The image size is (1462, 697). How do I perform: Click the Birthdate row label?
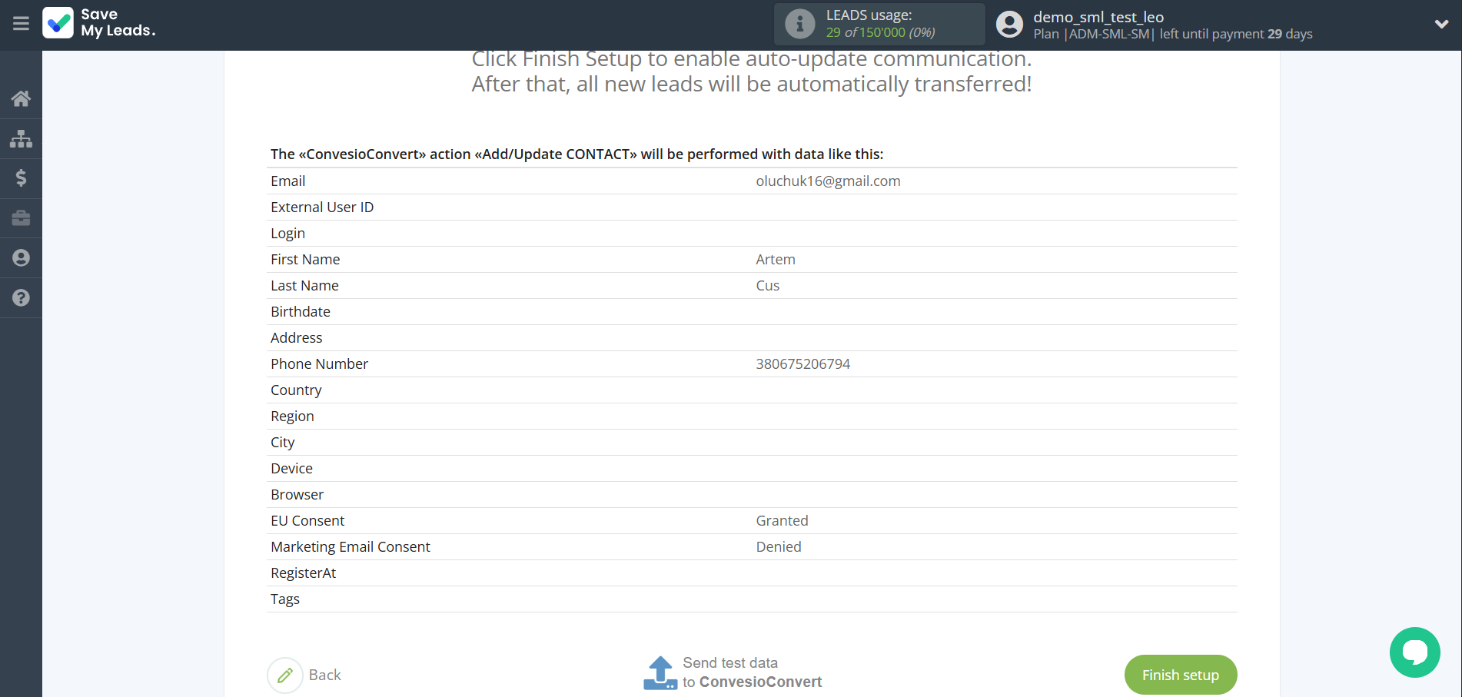[x=301, y=311]
